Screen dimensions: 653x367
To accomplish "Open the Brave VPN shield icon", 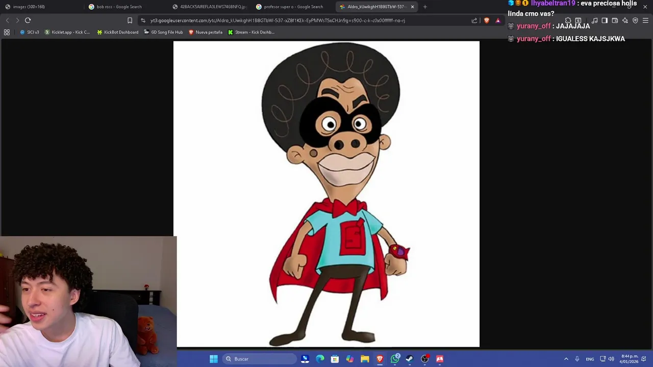I will [635, 20].
